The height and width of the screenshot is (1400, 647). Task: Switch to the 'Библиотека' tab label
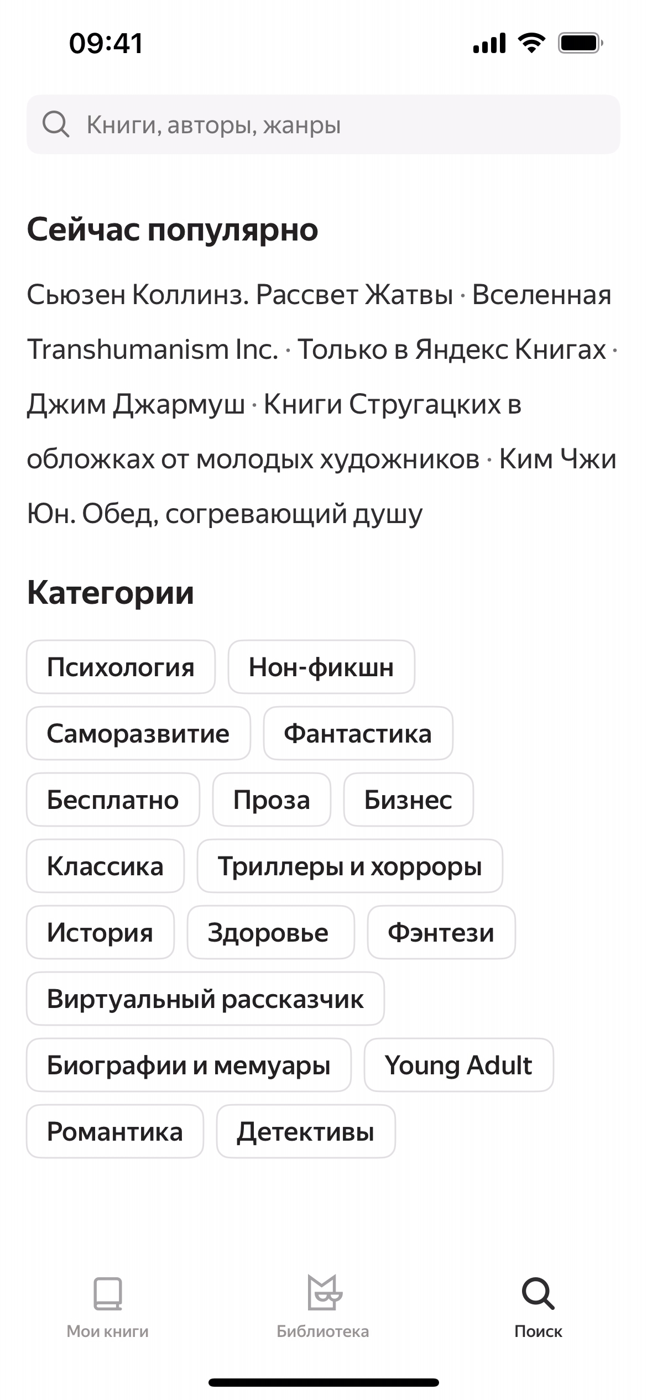click(323, 1331)
